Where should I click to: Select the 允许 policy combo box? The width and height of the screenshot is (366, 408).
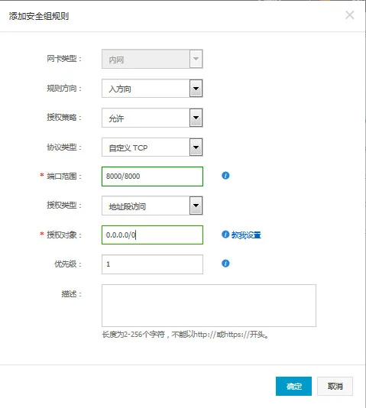[152, 118]
